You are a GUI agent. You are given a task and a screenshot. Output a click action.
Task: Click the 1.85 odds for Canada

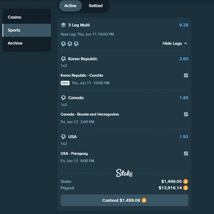click(x=184, y=98)
